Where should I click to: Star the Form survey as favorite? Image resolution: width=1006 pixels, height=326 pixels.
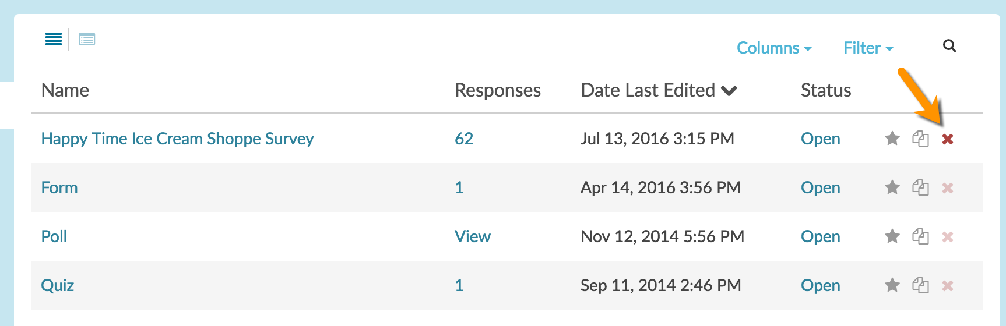[892, 187]
